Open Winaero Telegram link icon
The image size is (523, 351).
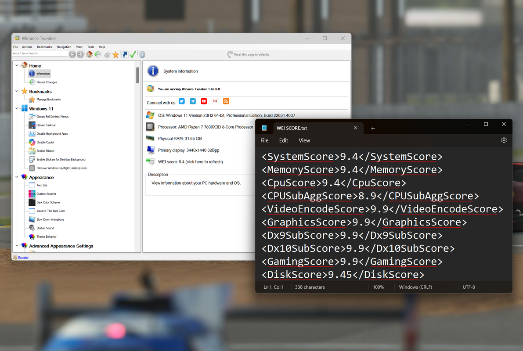tap(193, 101)
